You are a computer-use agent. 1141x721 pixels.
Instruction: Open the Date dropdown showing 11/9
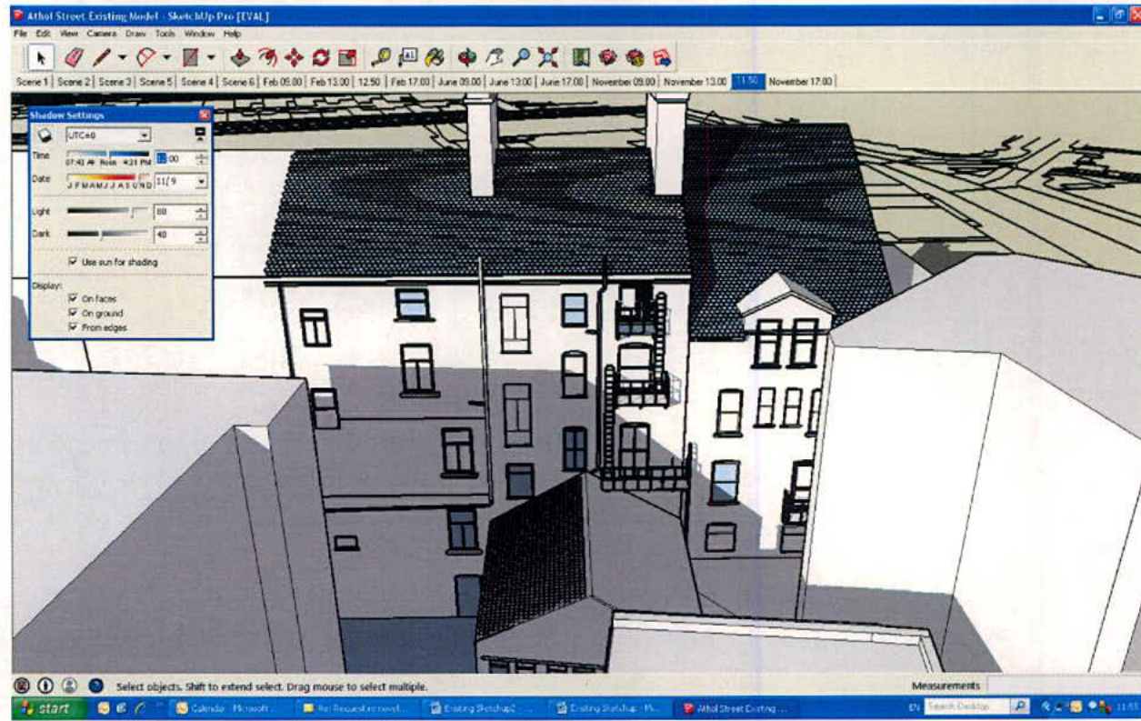tap(202, 182)
